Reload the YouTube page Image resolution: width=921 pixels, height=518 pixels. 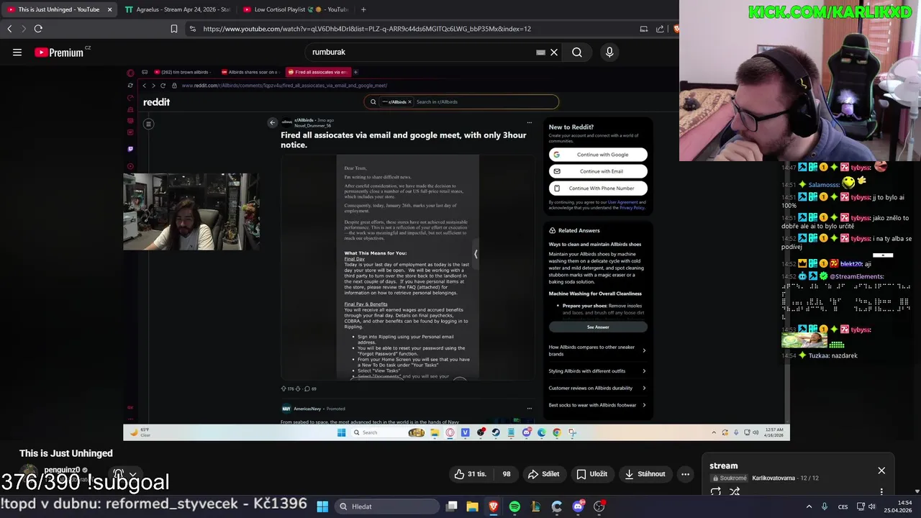click(x=38, y=29)
